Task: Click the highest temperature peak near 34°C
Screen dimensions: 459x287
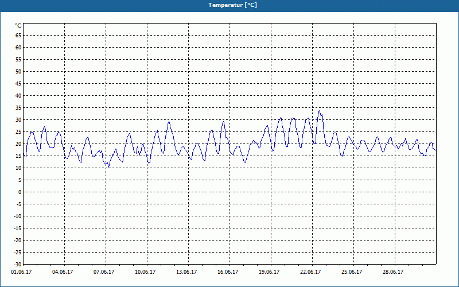Action: tap(320, 111)
